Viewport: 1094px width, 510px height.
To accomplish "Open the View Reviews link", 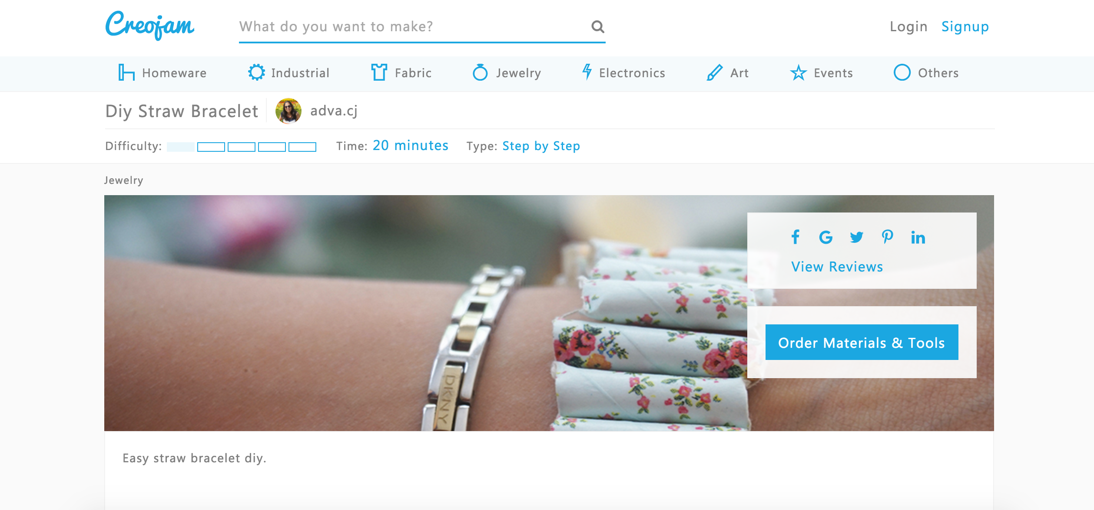I will [837, 267].
